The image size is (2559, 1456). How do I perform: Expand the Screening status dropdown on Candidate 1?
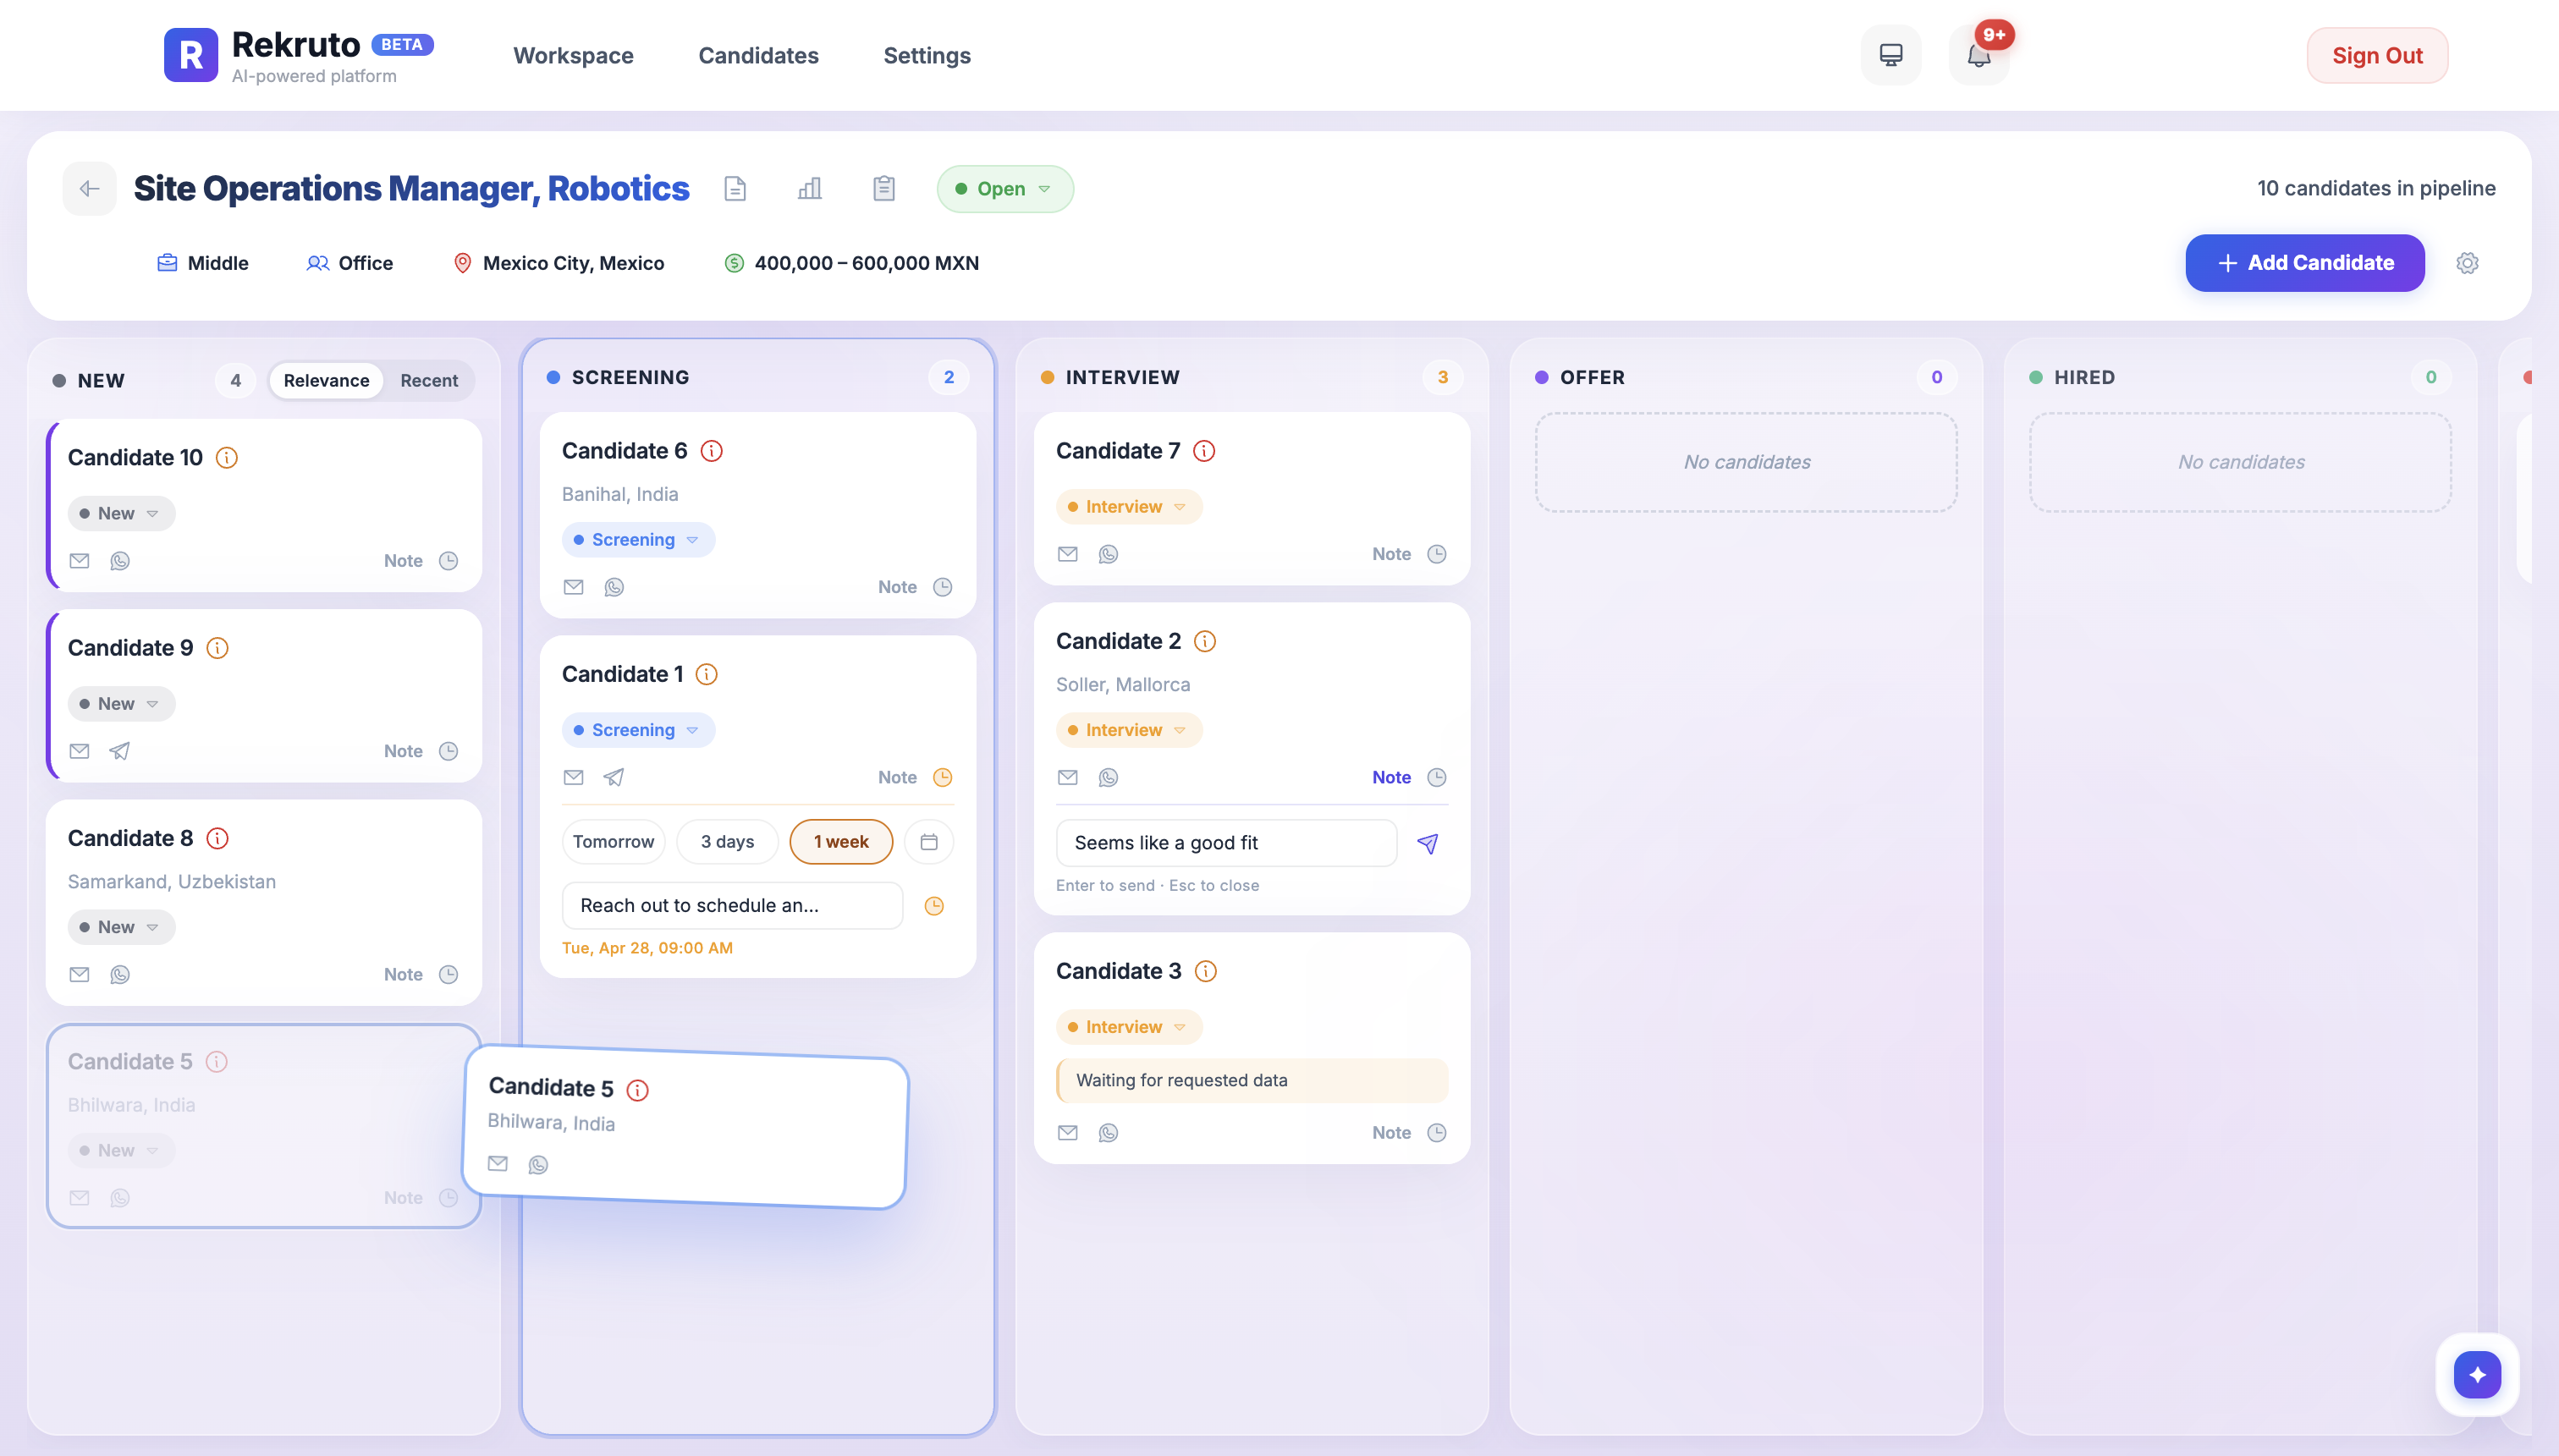pyautogui.click(x=638, y=729)
